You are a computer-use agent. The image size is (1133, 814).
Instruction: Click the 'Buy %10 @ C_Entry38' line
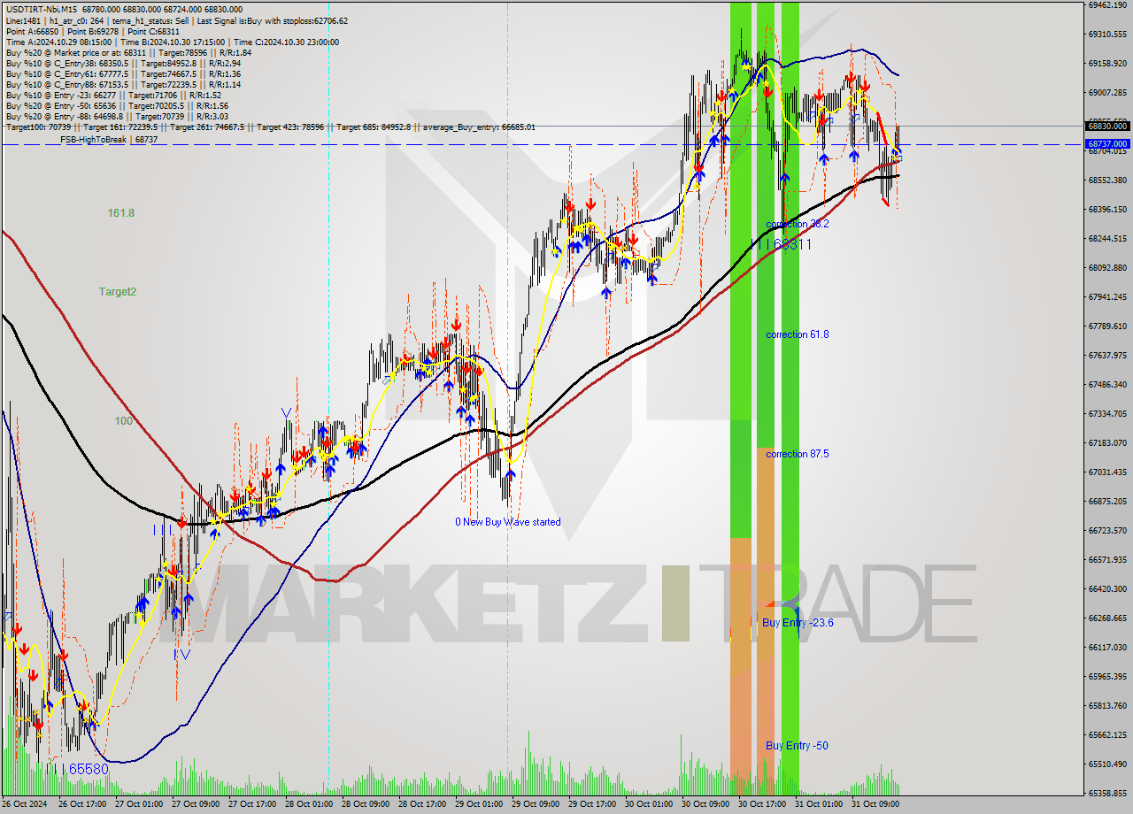pyautogui.click(x=123, y=63)
